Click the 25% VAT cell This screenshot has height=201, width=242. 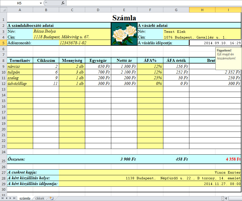pyautogui.click(x=150, y=78)
